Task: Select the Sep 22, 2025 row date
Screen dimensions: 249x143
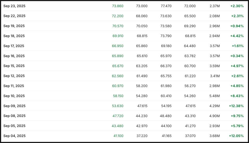Action: [x=14, y=16]
